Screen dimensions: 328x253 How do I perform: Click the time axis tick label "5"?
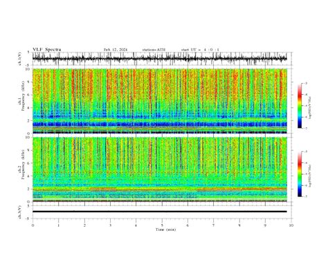point(162,225)
